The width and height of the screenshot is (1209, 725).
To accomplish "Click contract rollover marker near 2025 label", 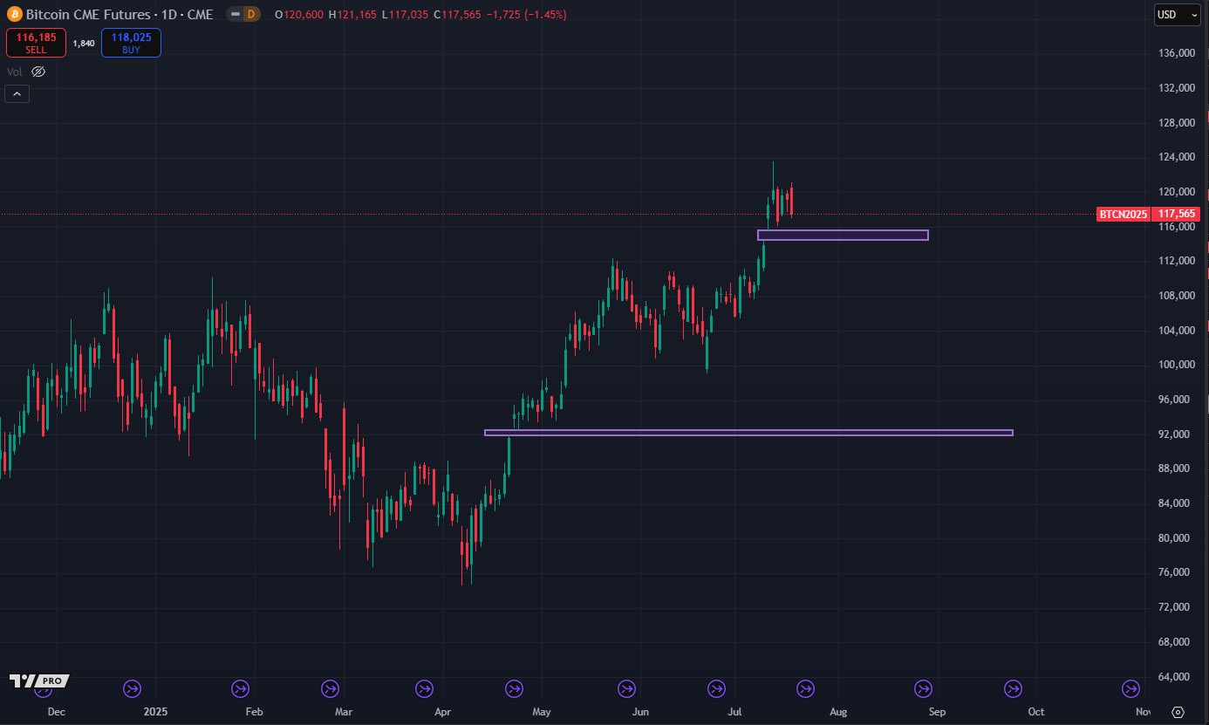I will 132,689.
